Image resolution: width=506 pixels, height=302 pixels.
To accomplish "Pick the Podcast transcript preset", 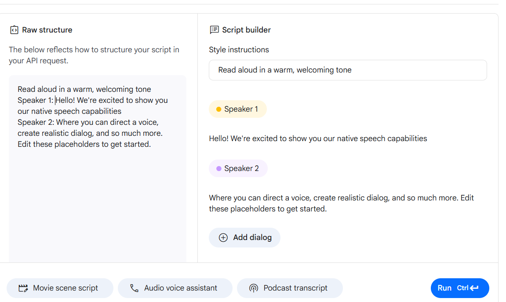I will pos(290,288).
